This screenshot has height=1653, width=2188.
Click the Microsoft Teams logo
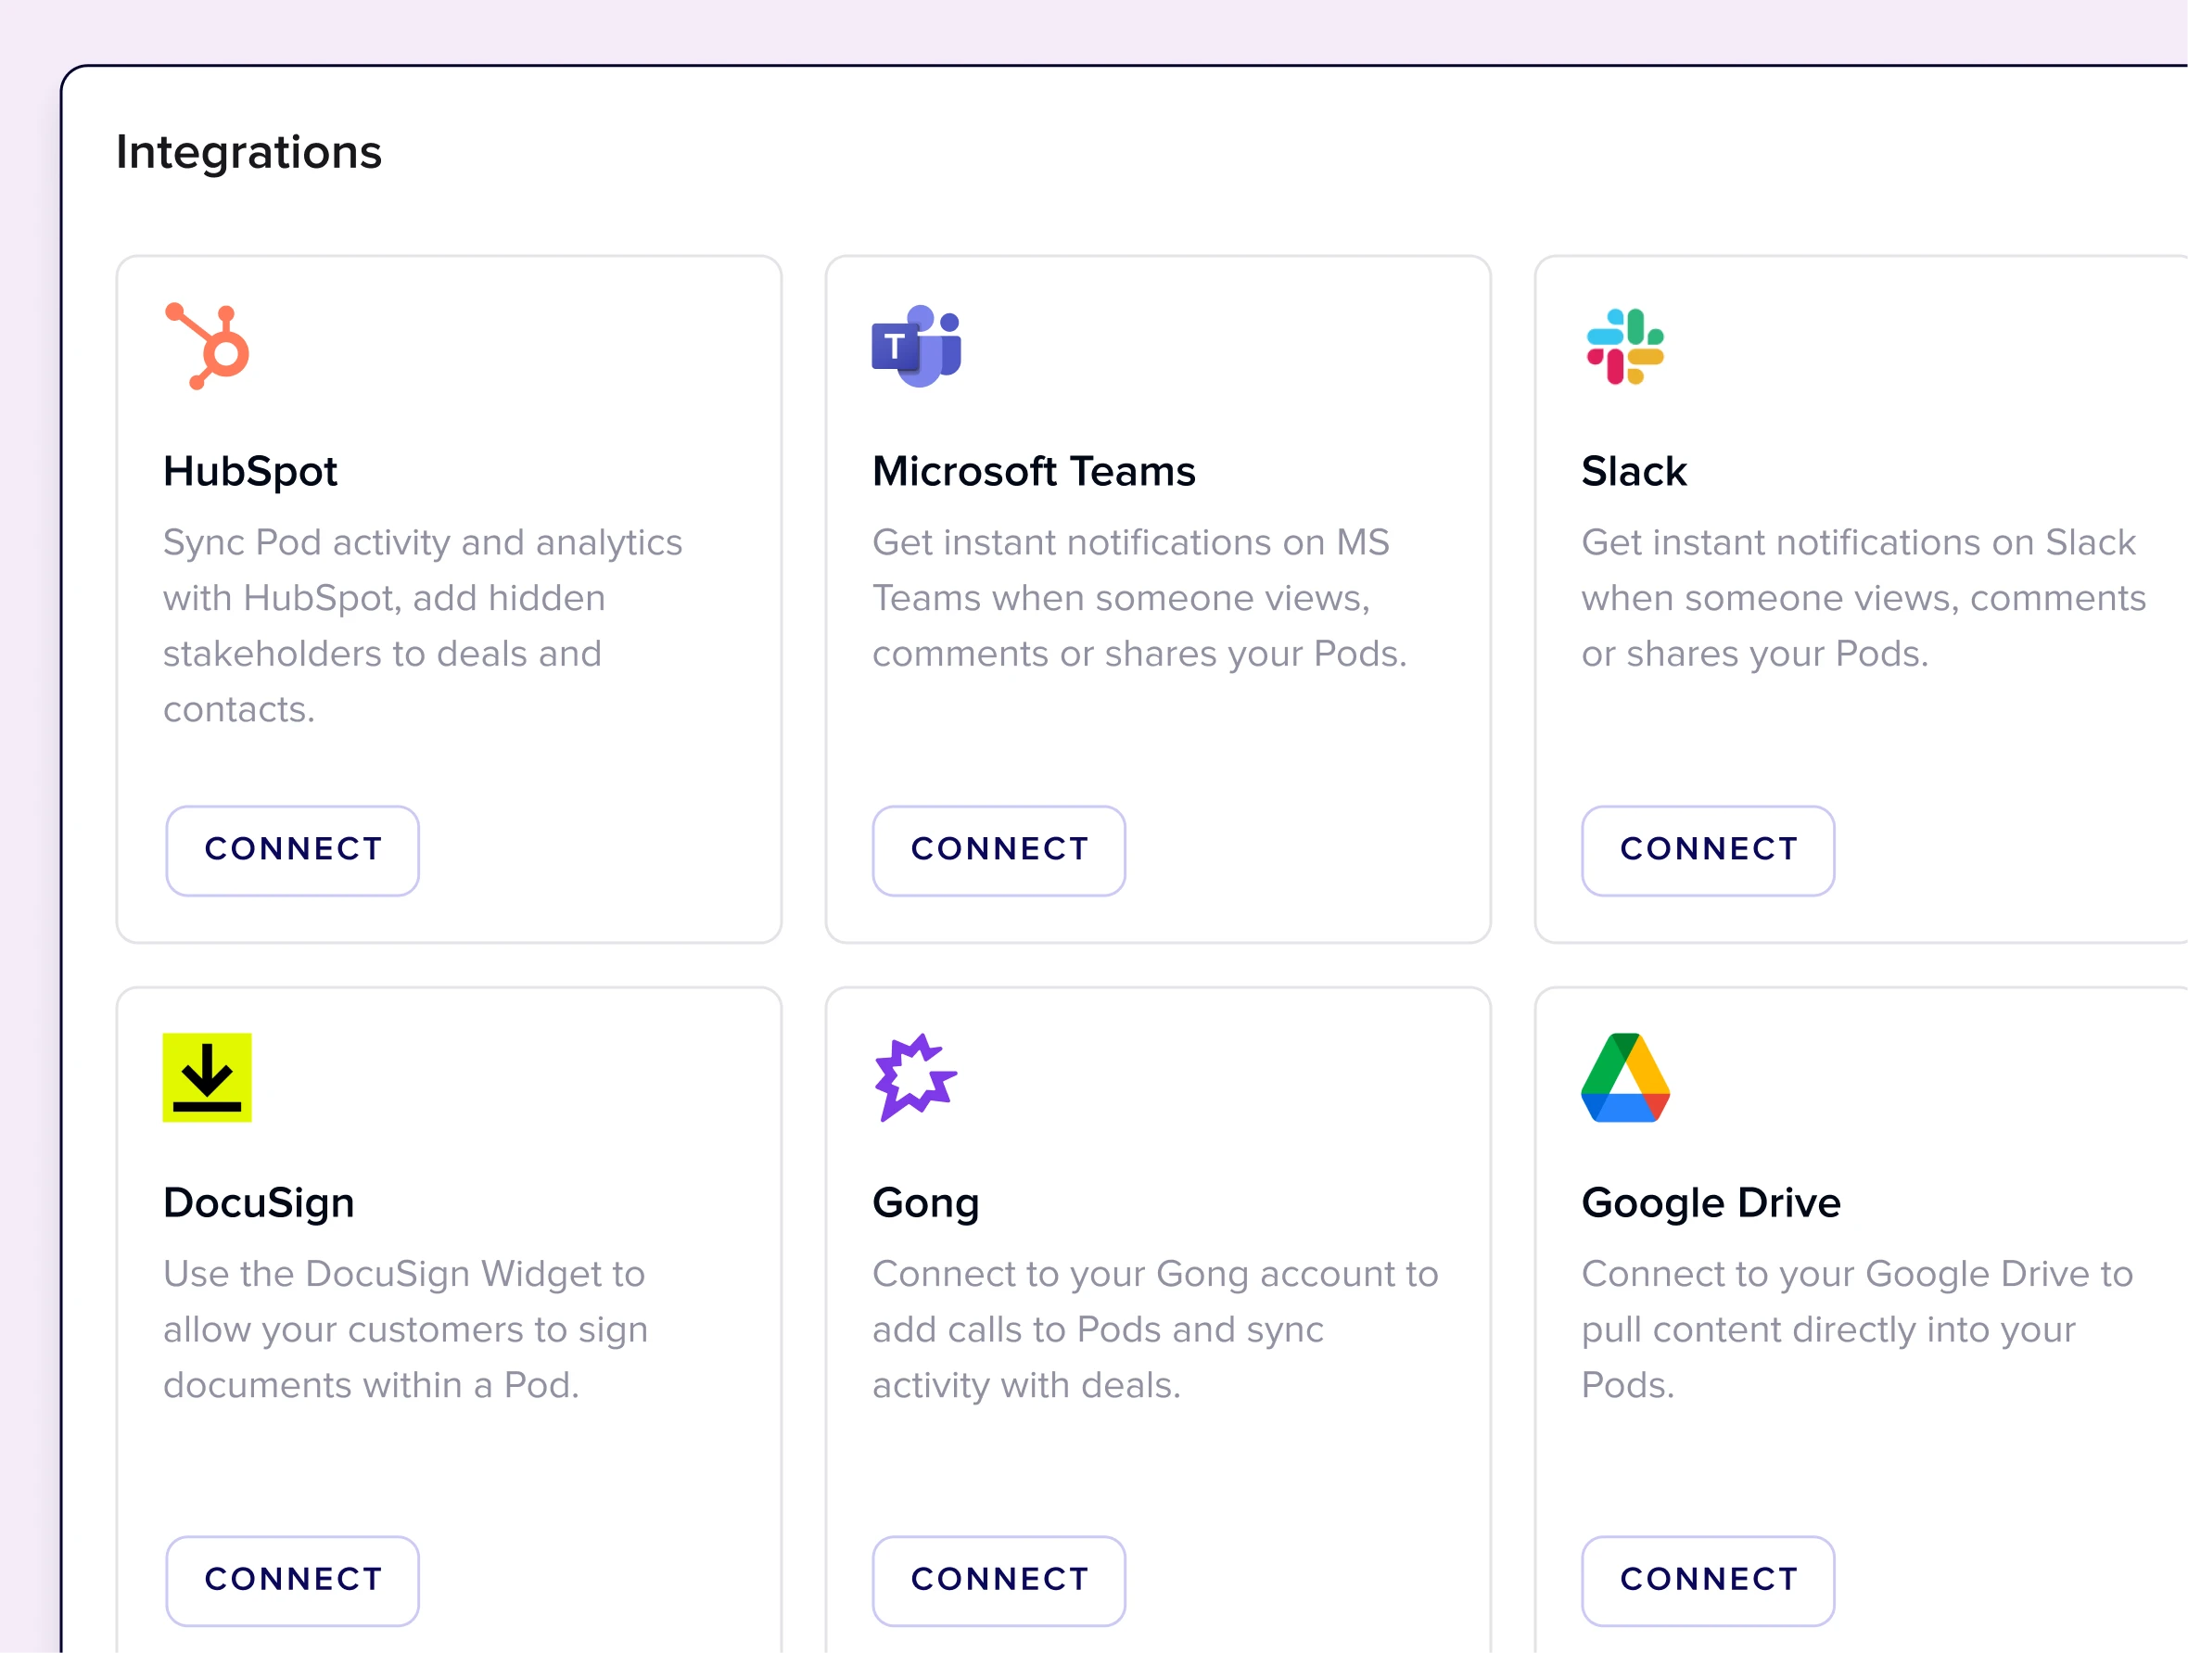[915, 344]
